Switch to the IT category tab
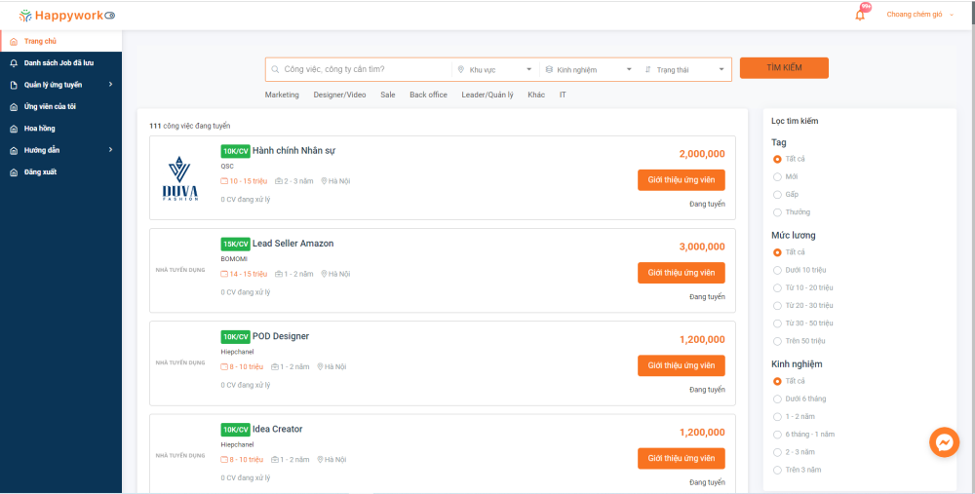 point(563,95)
